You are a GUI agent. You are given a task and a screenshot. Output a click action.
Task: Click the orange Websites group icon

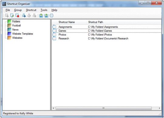(9, 38)
